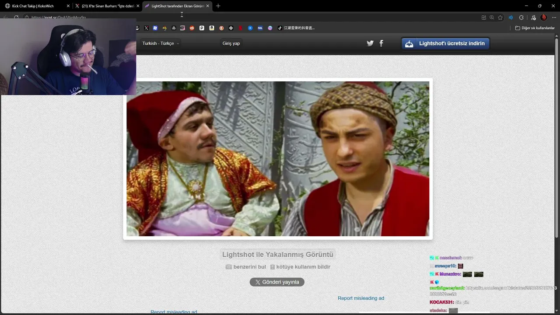Viewport: 560px width, 315px height.
Task: Close the LightShot tab
Action: pos(207,6)
